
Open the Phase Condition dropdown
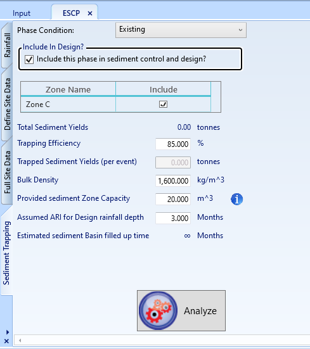(181, 30)
